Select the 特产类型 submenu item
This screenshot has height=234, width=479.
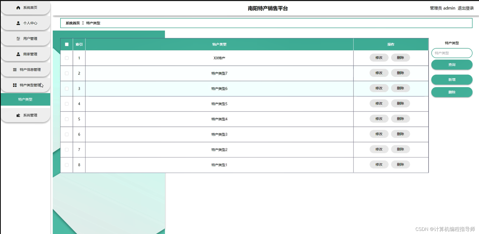tap(25, 99)
